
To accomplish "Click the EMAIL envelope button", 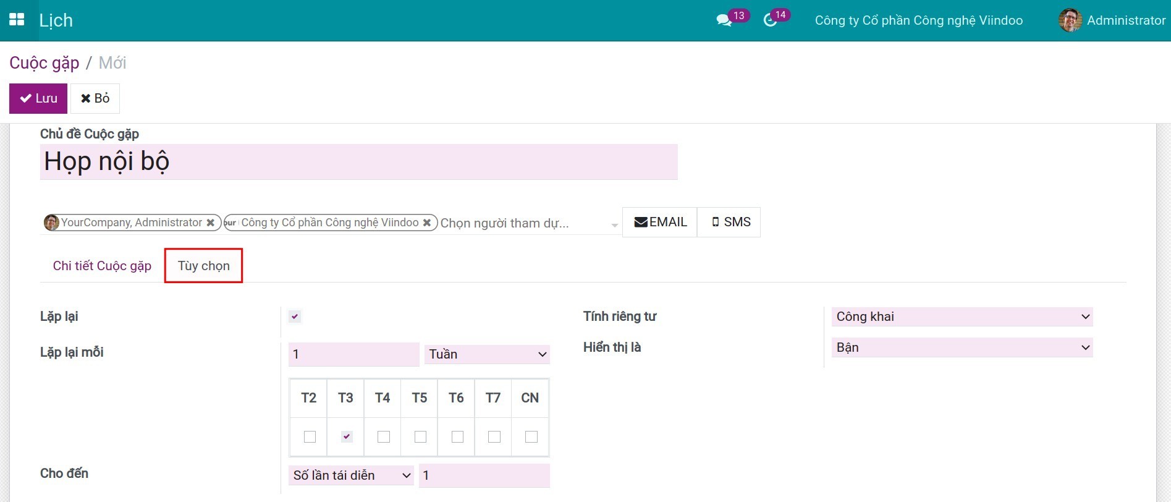I will [660, 222].
